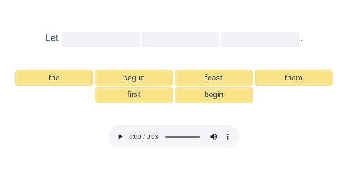Image resolution: width=347 pixels, height=173 pixels.
Task: Mute the audio with the speaker icon
Action: [214, 137]
